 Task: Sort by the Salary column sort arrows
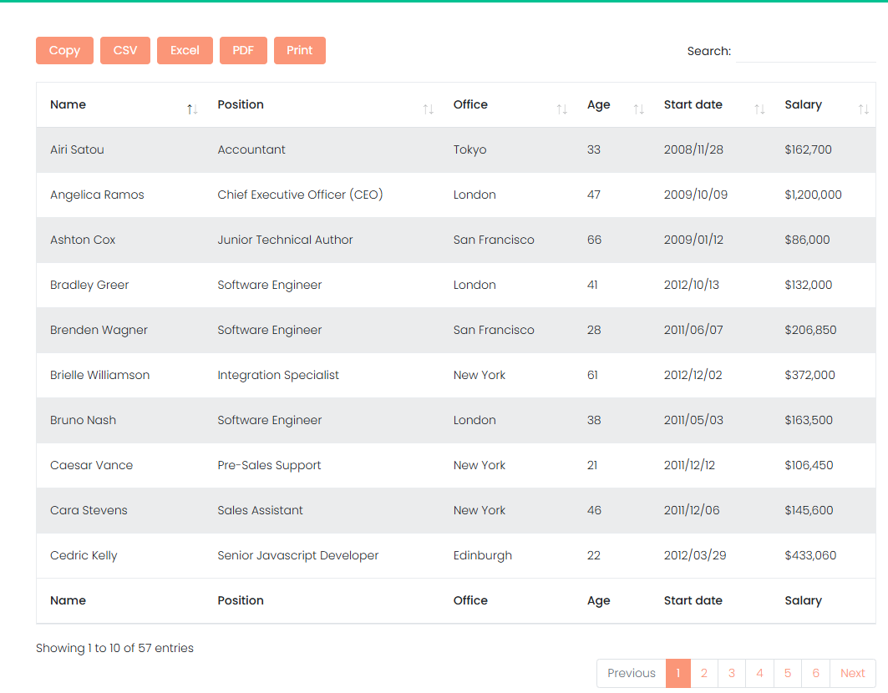pyautogui.click(x=863, y=108)
